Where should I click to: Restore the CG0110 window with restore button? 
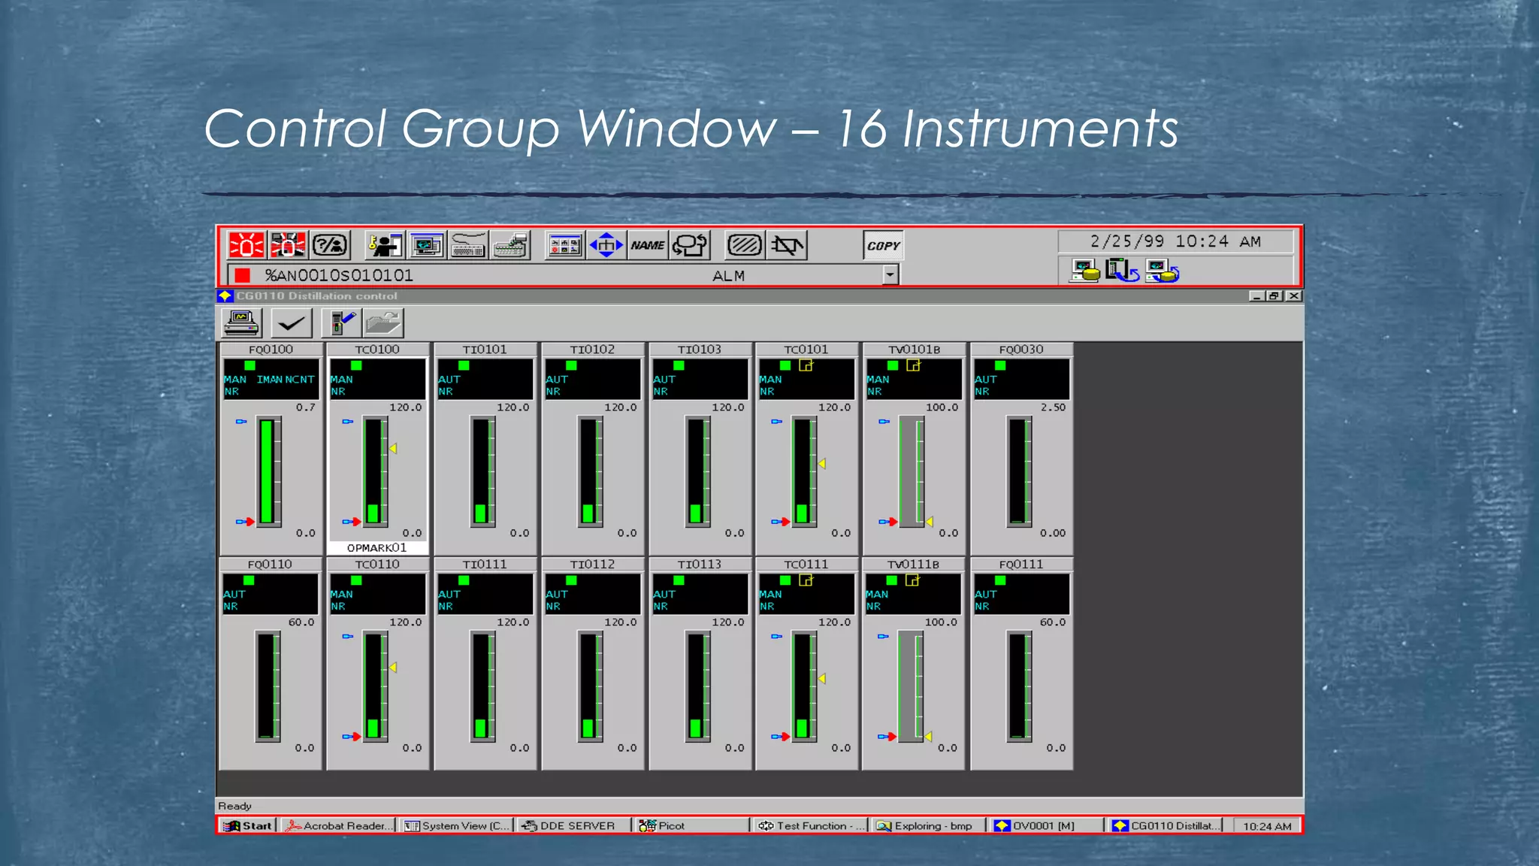pos(1274,296)
